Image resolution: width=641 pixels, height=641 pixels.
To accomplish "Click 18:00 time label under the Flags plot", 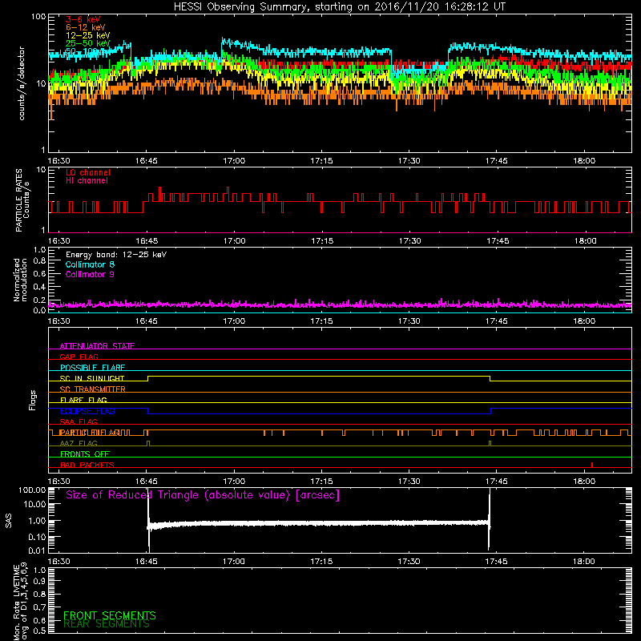I will click(x=584, y=482).
